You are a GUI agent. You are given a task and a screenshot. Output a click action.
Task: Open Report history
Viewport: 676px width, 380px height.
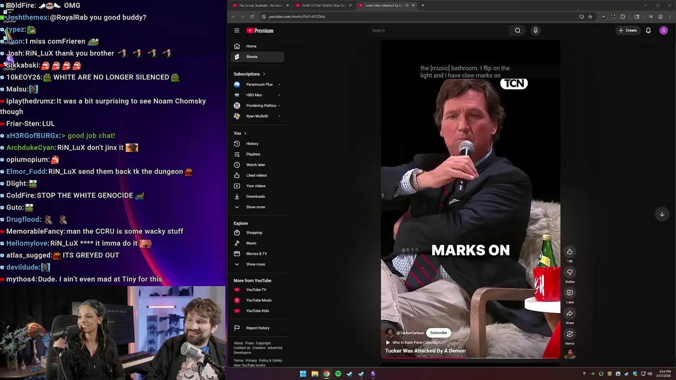(x=258, y=328)
